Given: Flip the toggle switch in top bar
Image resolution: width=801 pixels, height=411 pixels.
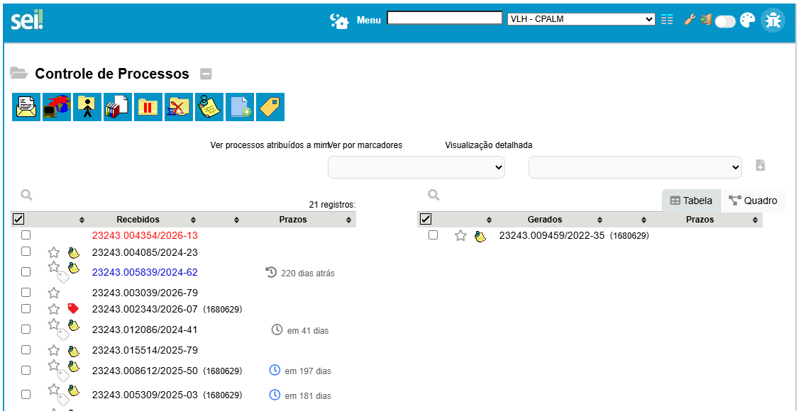Looking at the screenshot, I should point(725,21).
